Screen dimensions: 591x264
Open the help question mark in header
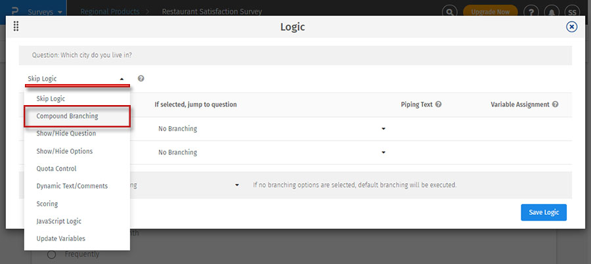(531, 12)
